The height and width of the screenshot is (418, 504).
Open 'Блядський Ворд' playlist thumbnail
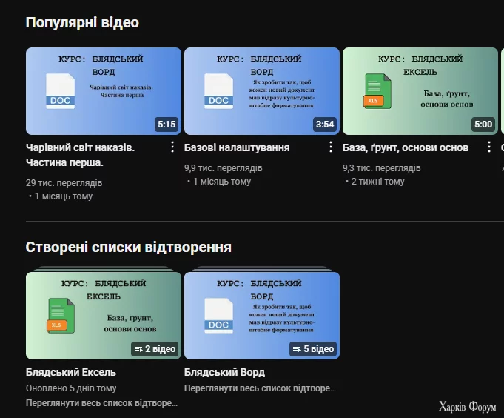(x=262, y=315)
